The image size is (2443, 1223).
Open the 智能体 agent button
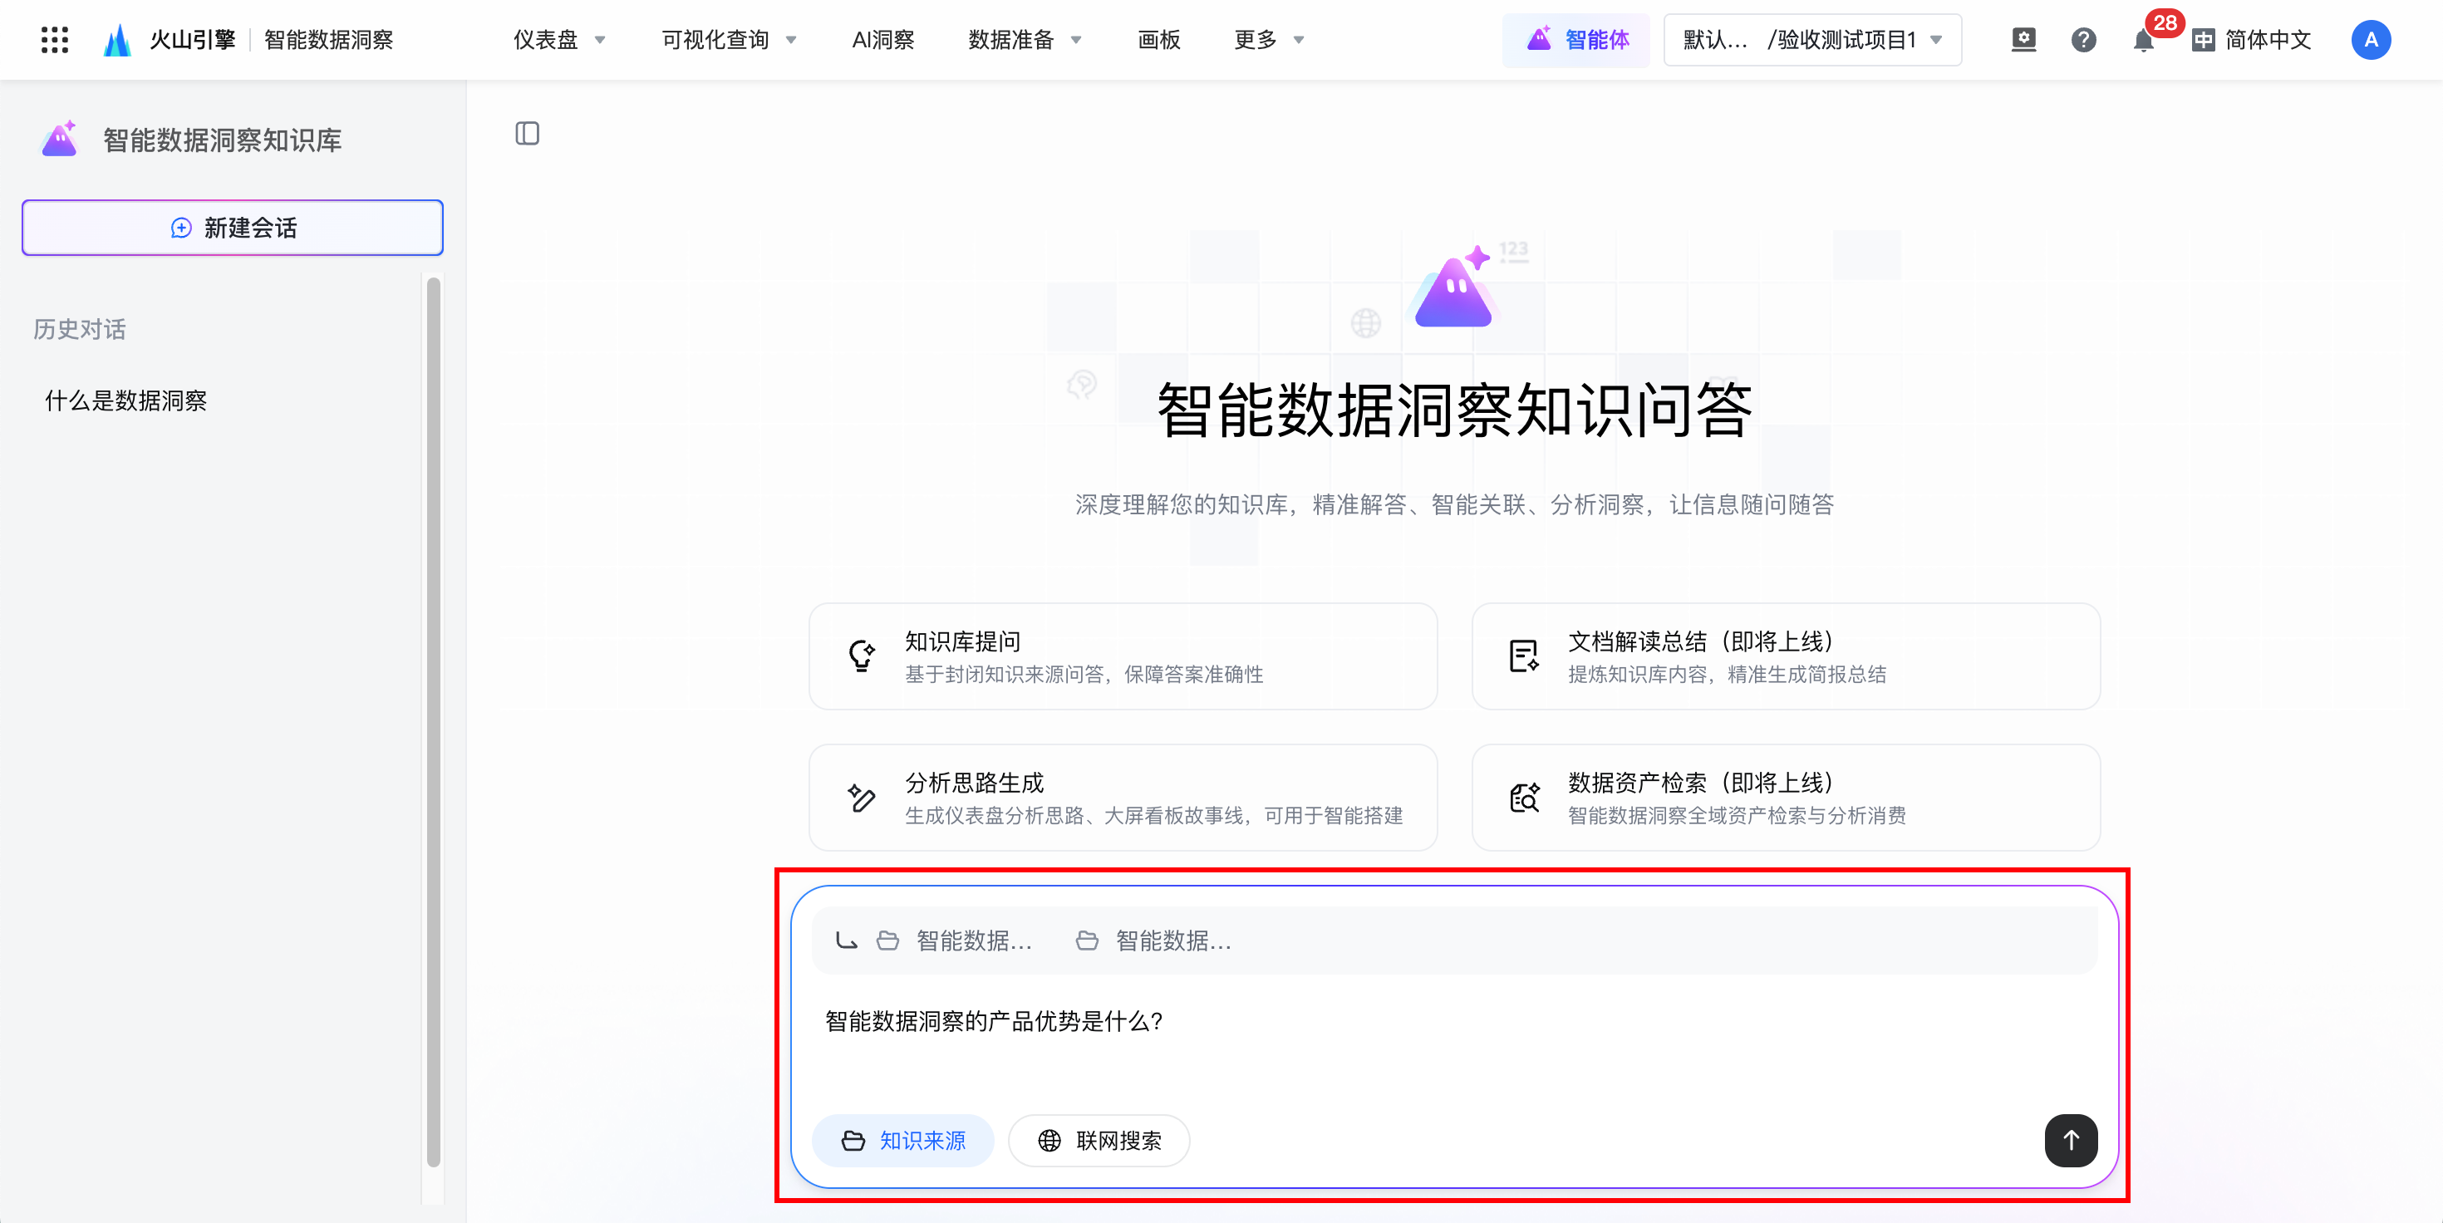pyautogui.click(x=1576, y=40)
